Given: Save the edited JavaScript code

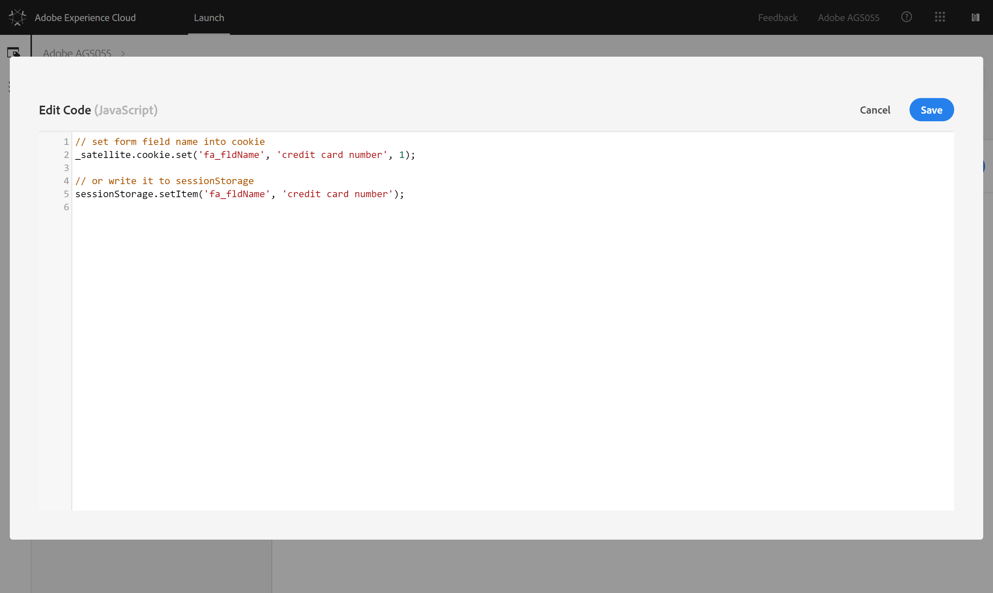Looking at the screenshot, I should coord(931,110).
